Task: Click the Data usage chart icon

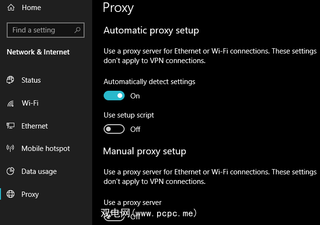Action: pyautogui.click(x=11, y=171)
